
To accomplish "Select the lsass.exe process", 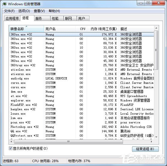I will pyautogui.click(x=81, y=114).
